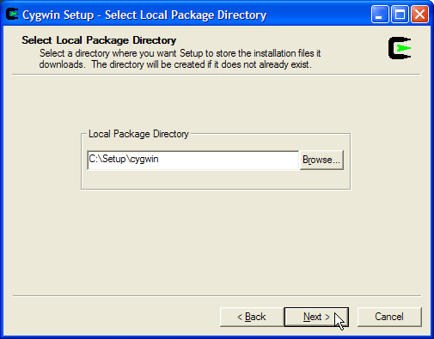Close the Cygwin Setup dialog
Image resolution: width=434 pixels, height=339 pixels.
(x=419, y=15)
